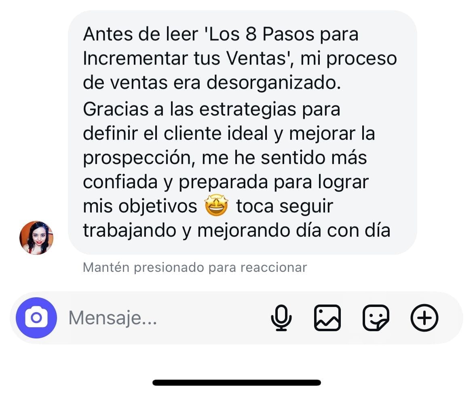The image size is (473, 395).
Task: Open the camera from the blue button
Action: (x=36, y=318)
